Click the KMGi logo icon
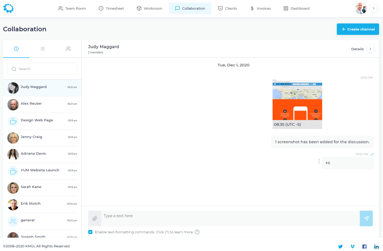The image size is (383, 251). point(8,8)
